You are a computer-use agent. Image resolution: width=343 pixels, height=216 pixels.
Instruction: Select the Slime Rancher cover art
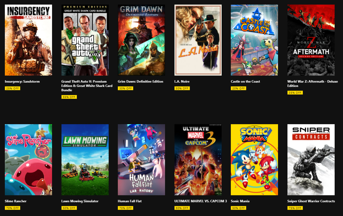tap(28, 160)
